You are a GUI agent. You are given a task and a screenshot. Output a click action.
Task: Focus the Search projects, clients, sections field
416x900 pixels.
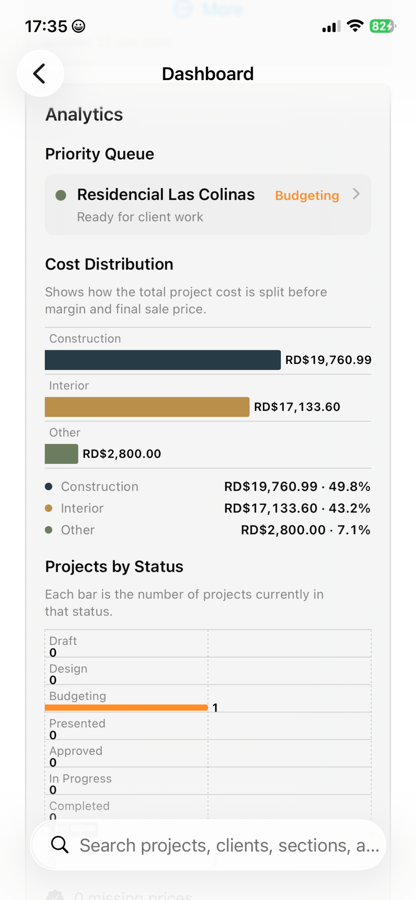[208, 845]
